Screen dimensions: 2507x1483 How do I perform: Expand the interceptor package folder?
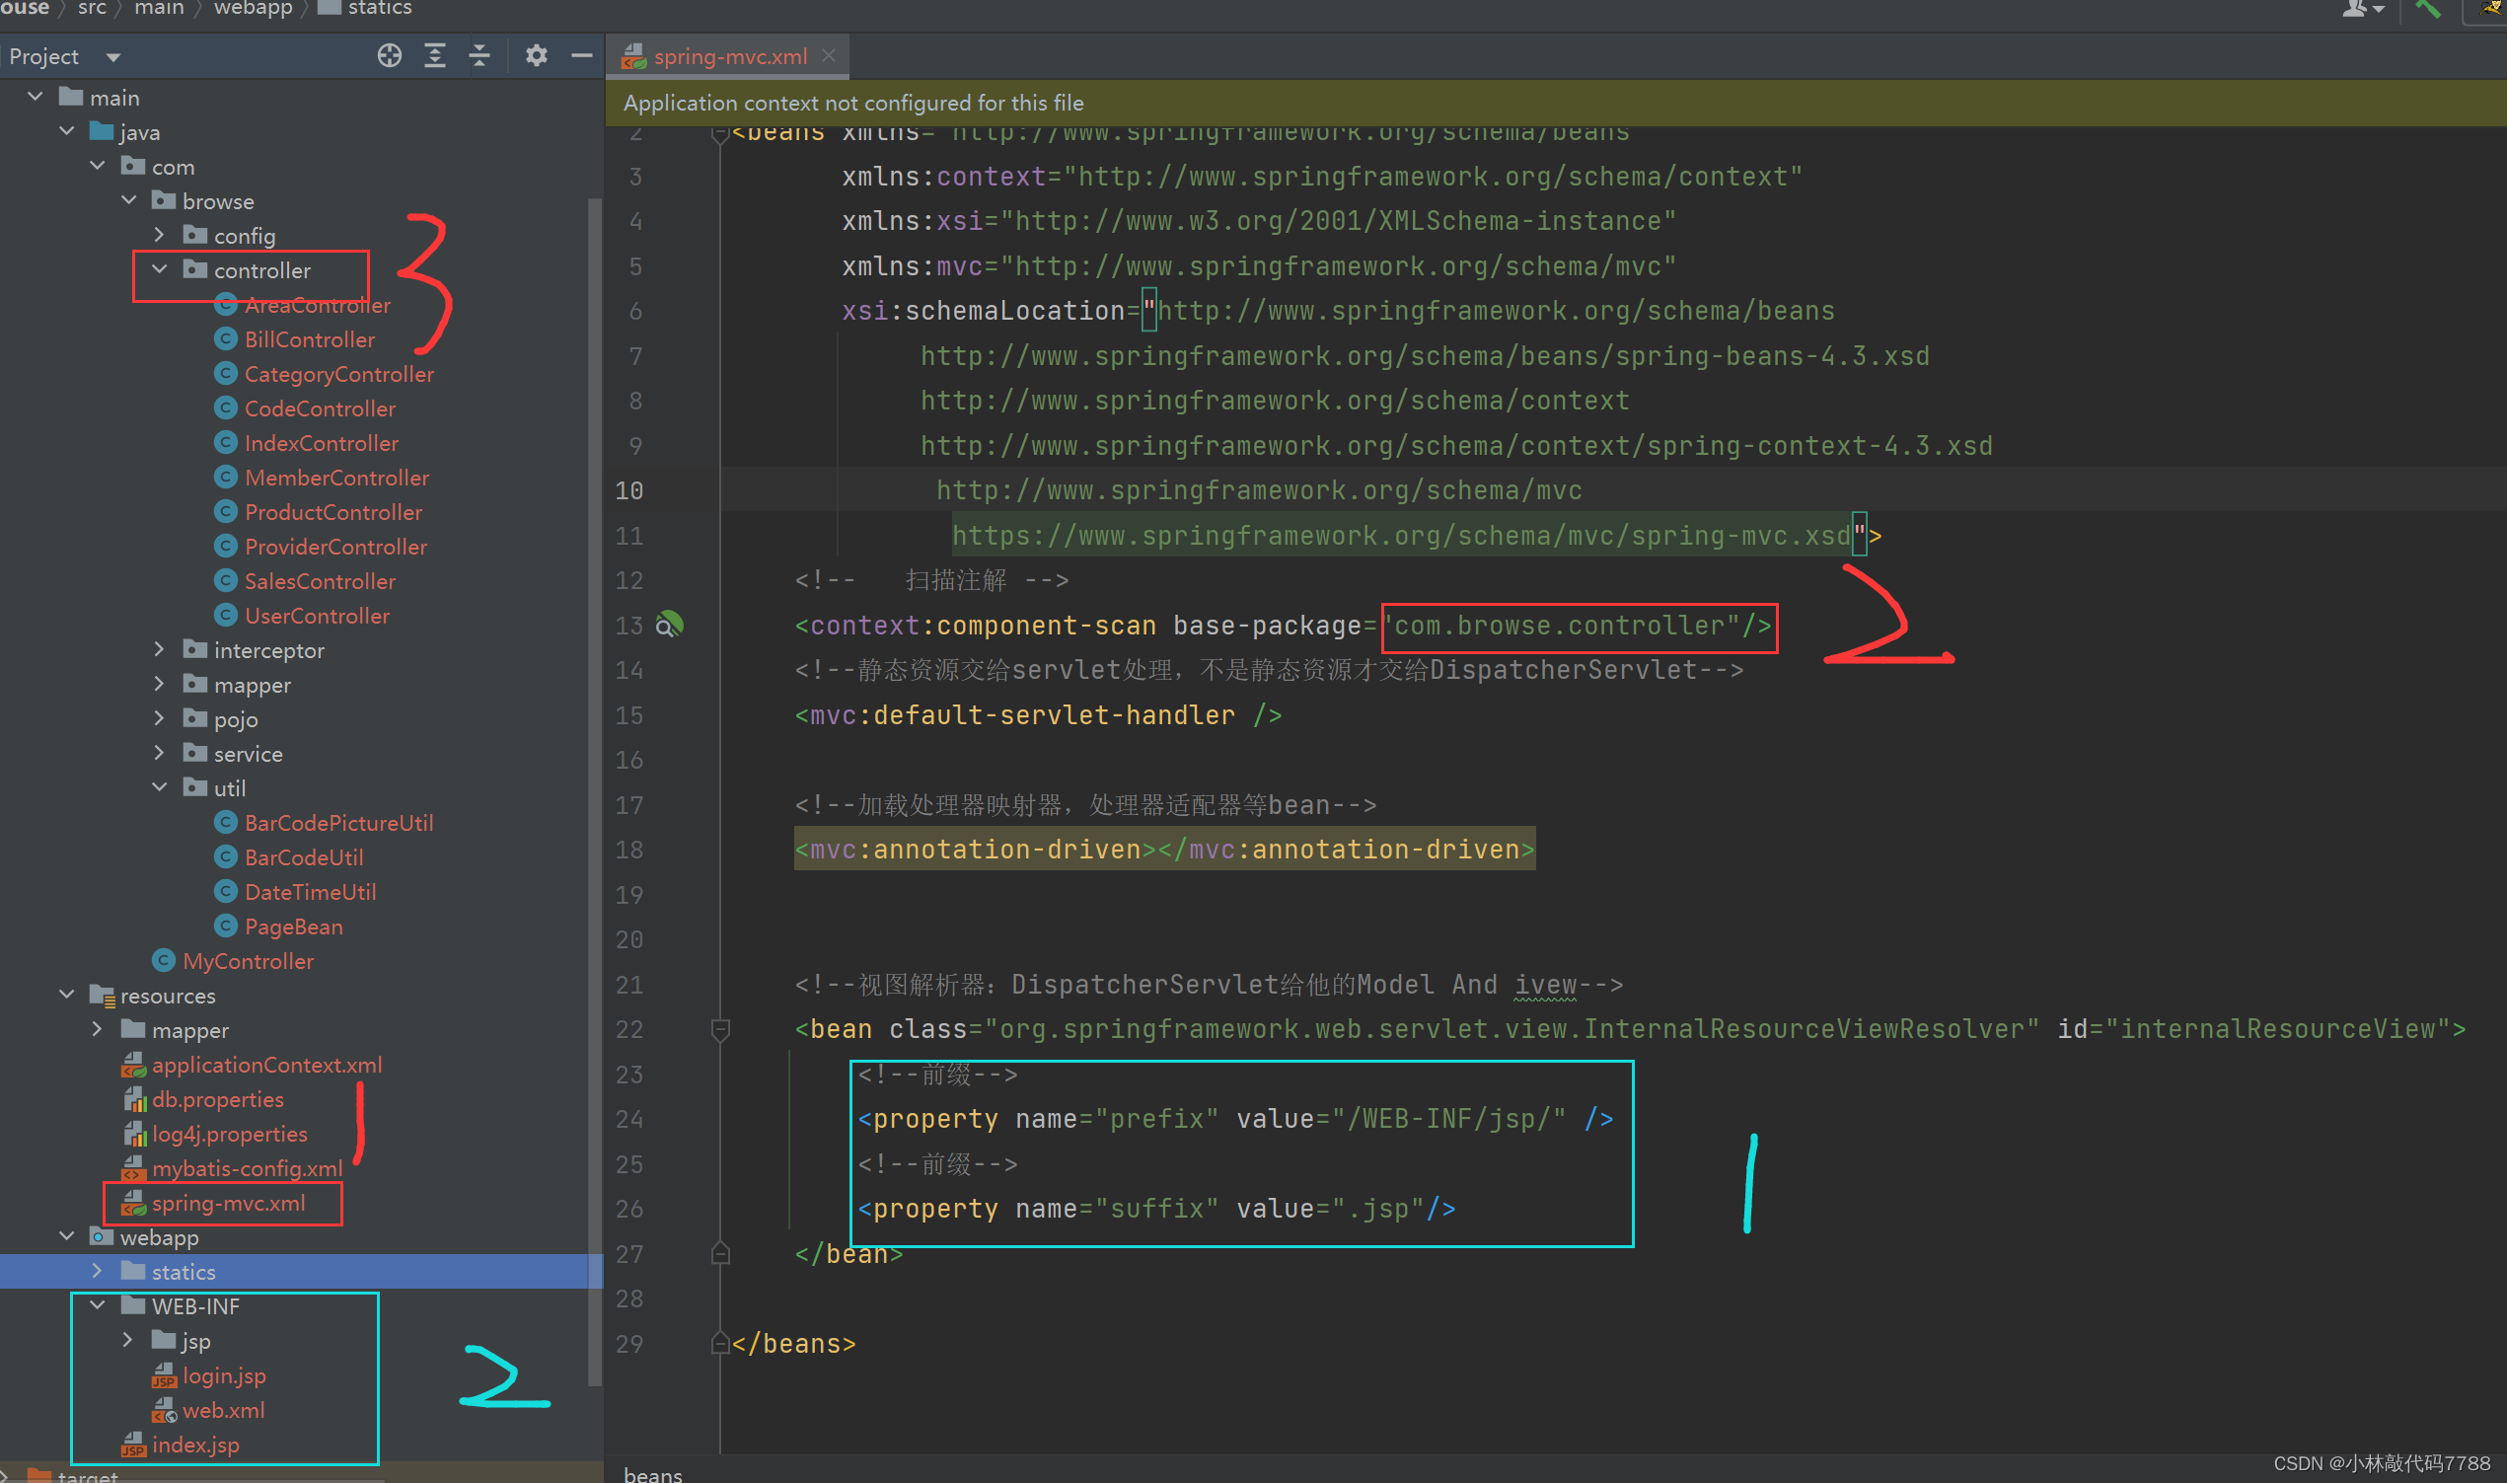click(x=159, y=649)
